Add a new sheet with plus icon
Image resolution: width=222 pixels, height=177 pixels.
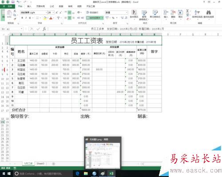click(x=54, y=164)
